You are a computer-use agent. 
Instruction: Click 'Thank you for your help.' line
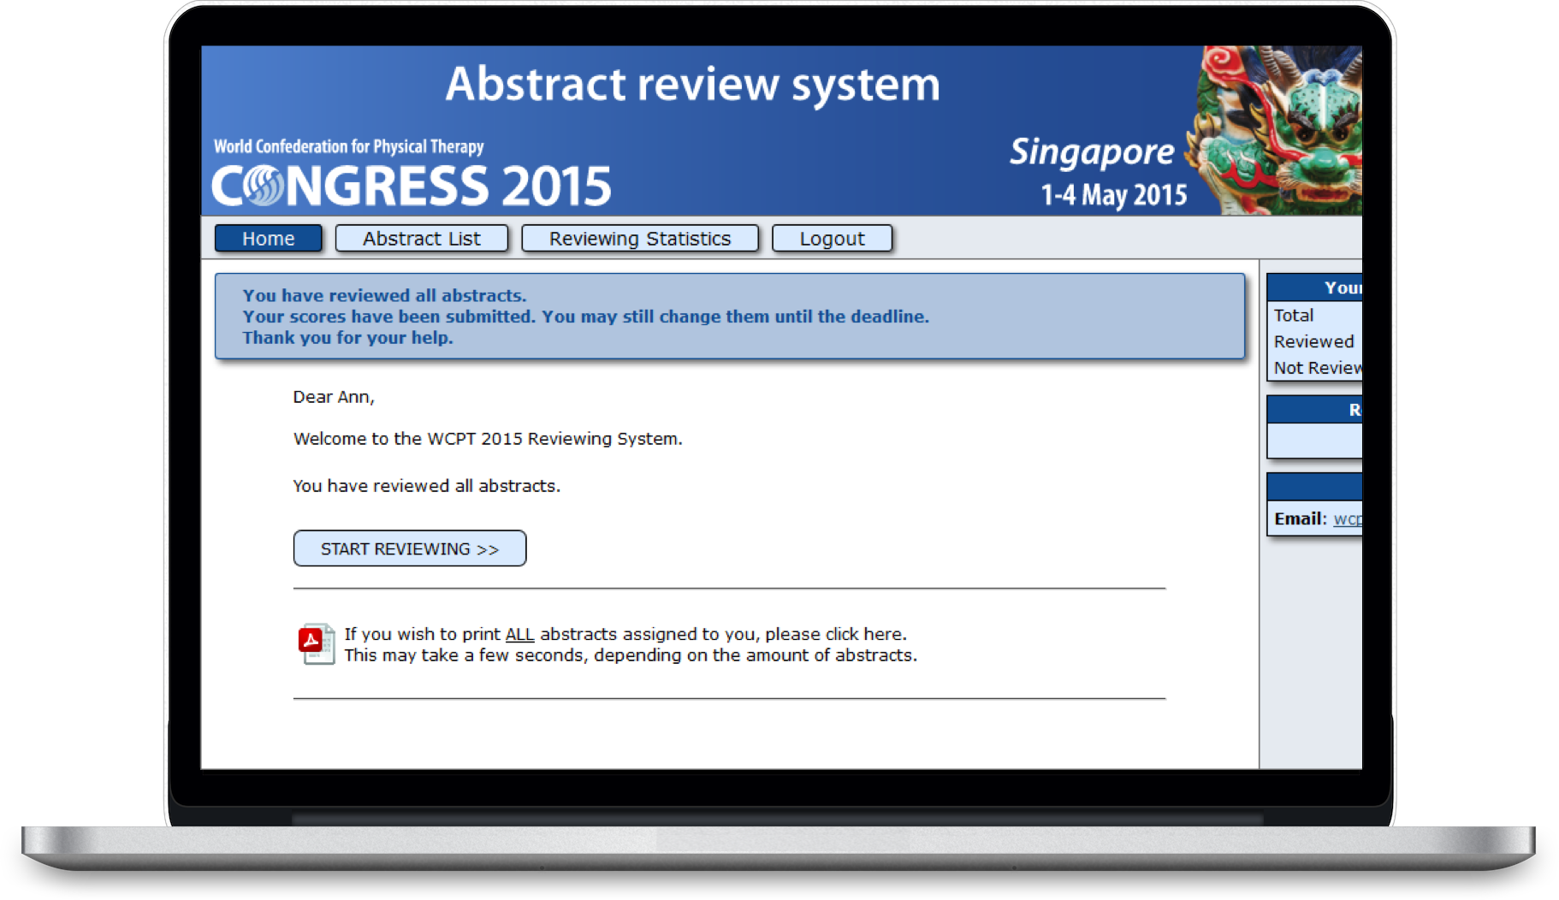click(x=347, y=338)
